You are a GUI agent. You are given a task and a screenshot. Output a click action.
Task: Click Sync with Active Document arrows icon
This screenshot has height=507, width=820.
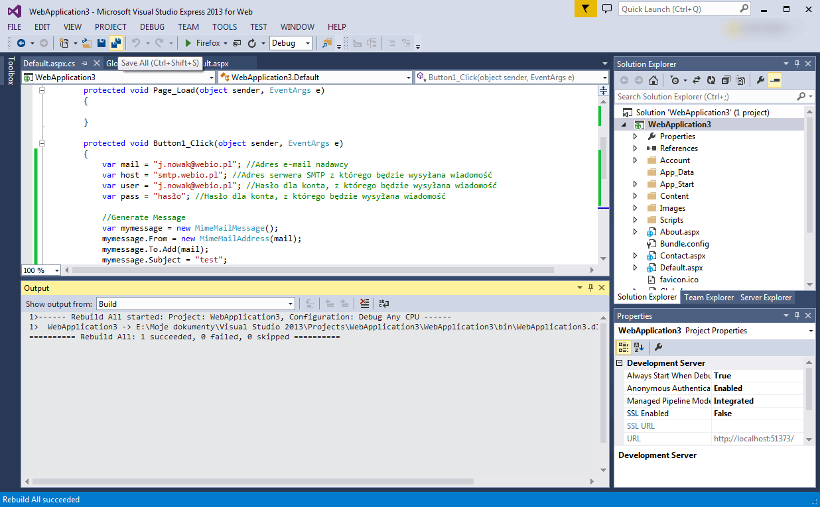[697, 80]
